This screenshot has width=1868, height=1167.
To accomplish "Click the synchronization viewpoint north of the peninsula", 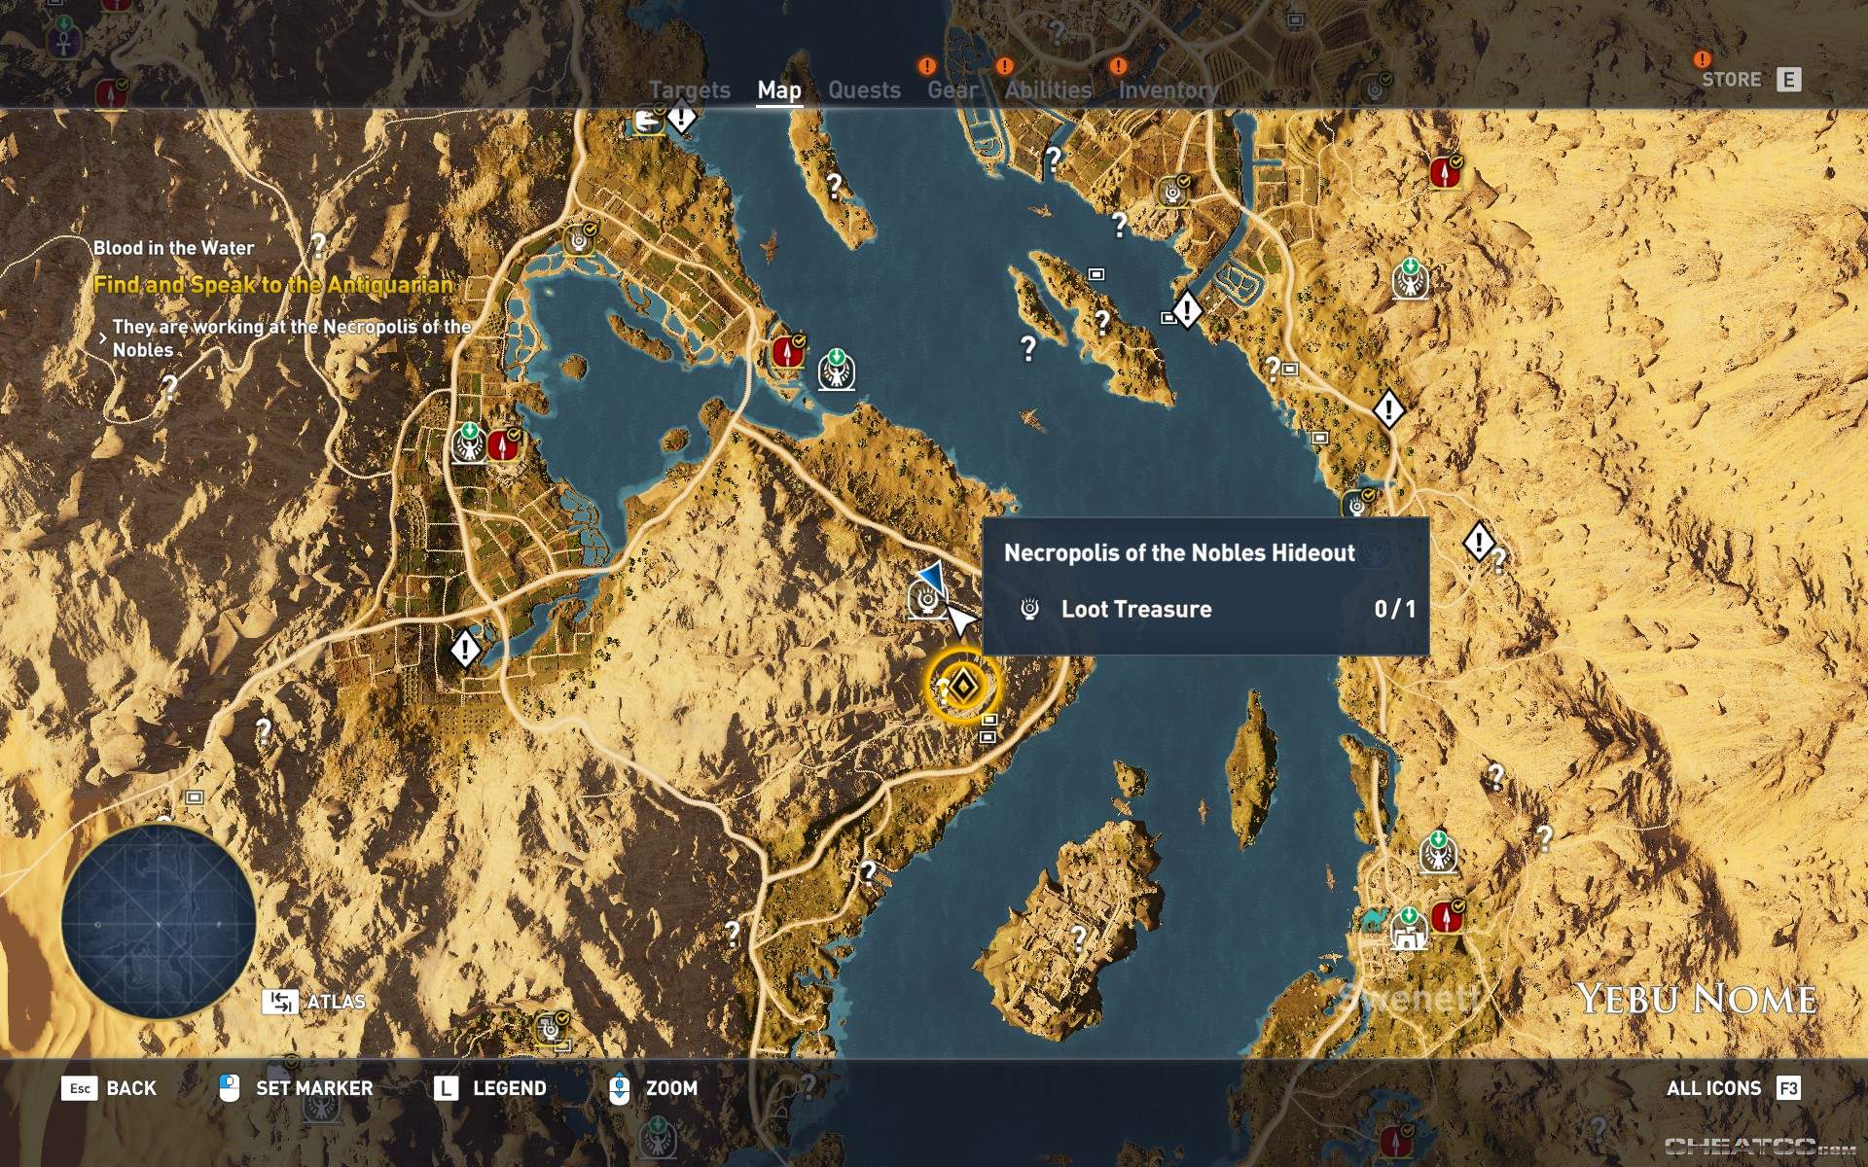I will click(836, 369).
